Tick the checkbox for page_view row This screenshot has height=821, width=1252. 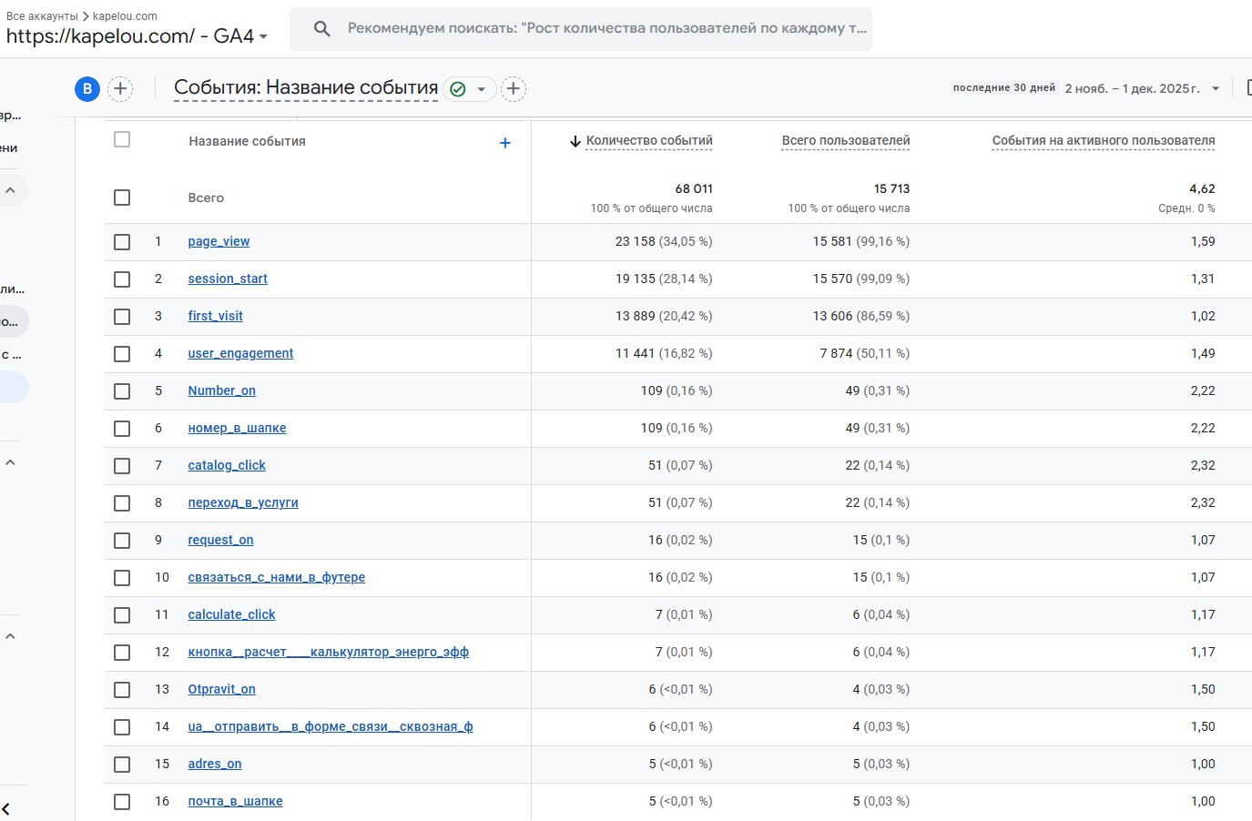[122, 242]
